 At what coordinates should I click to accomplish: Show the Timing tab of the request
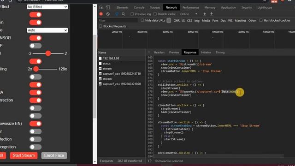point(220,52)
